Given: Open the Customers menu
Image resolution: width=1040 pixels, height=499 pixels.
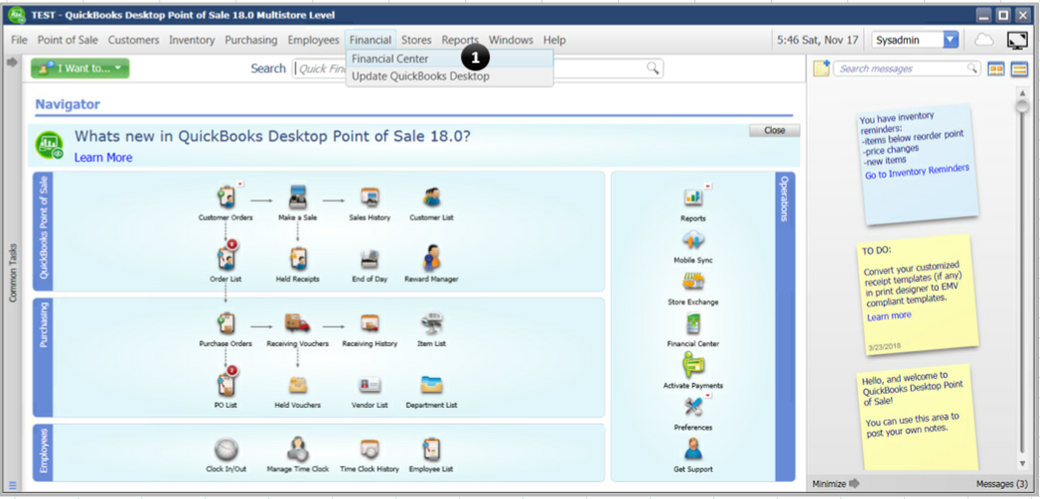Looking at the screenshot, I should tap(133, 40).
